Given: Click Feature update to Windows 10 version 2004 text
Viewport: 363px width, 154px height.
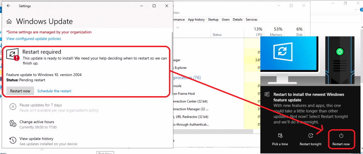Looking at the screenshot, I should tap(44, 75).
